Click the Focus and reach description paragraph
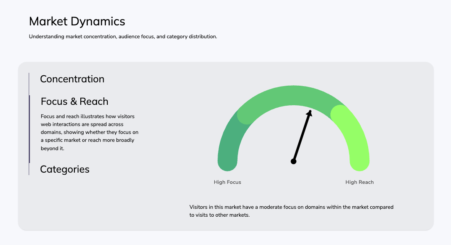Viewport: 451px width, 245px height. pyautogui.click(x=89, y=132)
